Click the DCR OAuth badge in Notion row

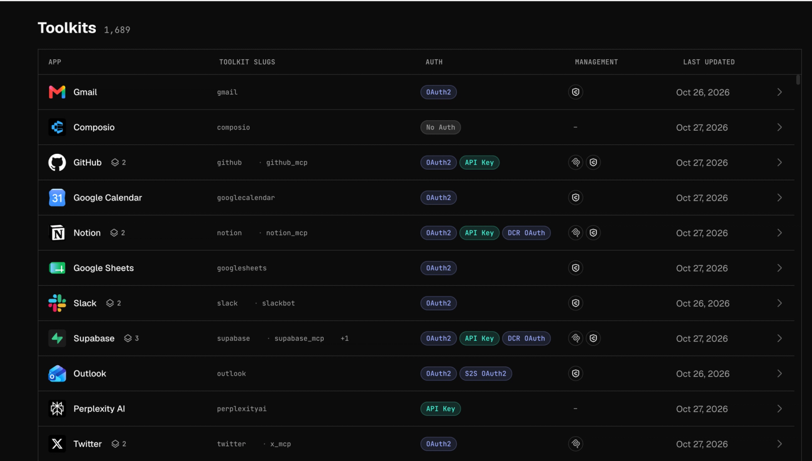pyautogui.click(x=526, y=233)
